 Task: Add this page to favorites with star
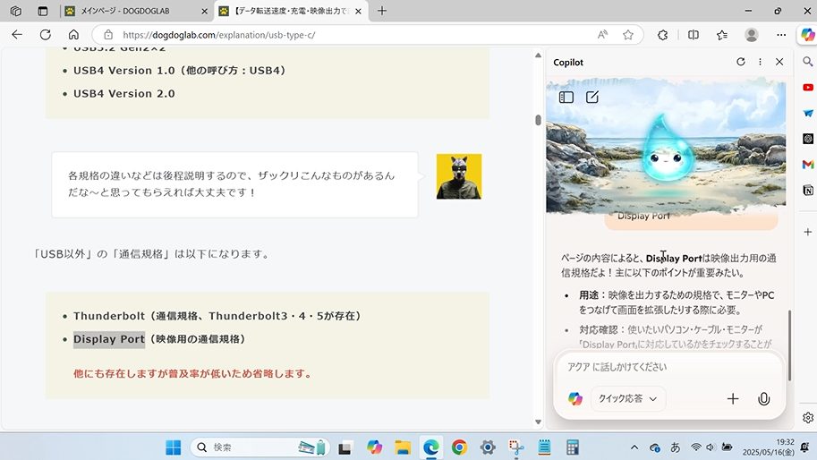click(x=628, y=35)
